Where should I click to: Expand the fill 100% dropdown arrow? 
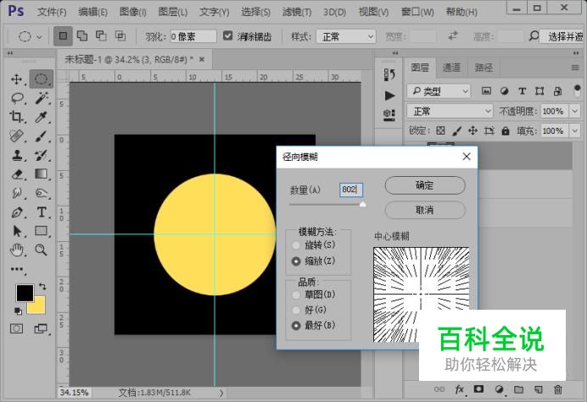575,131
